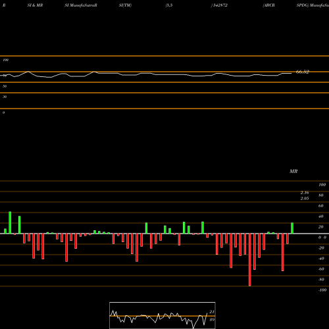Screen dimensions: 329x329
Task: Click the 2.16 value in MR panel
Action: pos(305,193)
